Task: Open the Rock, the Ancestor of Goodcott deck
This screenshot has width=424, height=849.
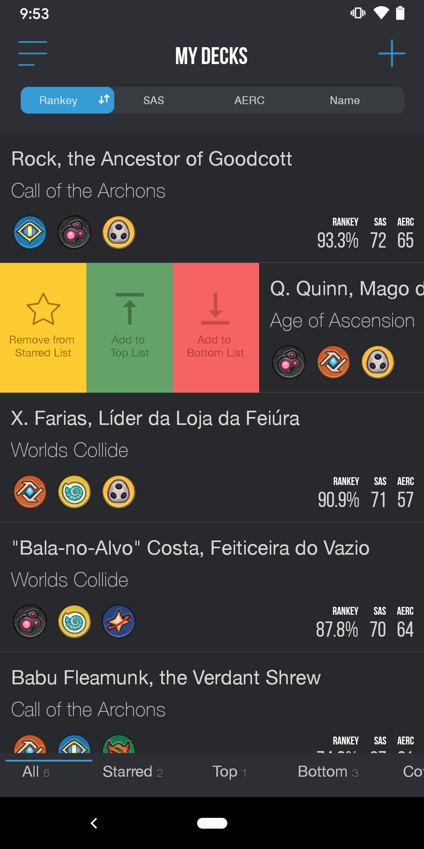Action: [x=212, y=198]
